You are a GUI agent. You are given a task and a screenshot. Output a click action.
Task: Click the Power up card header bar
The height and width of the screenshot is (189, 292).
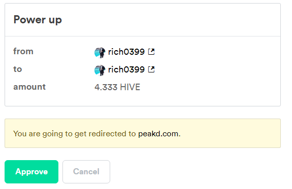click(143, 20)
